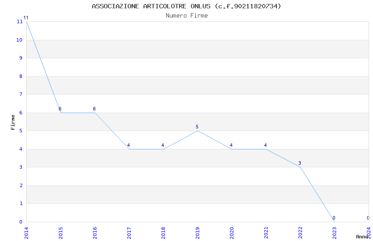373x241 pixels.
Task: Select the 2021 x-axis year label
Action: pos(266,233)
